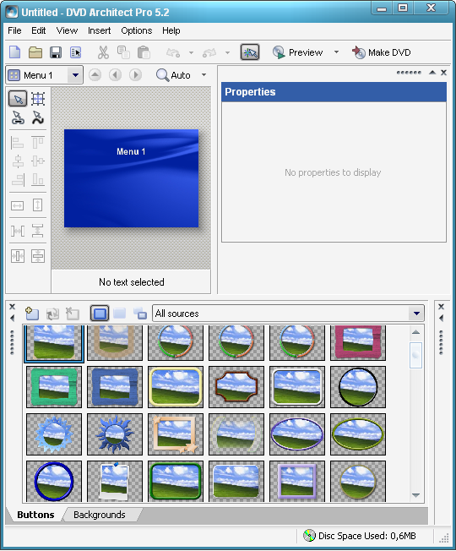Enable thumbnail-only button view mode
Viewport: 456px width, 551px height.
click(120, 313)
